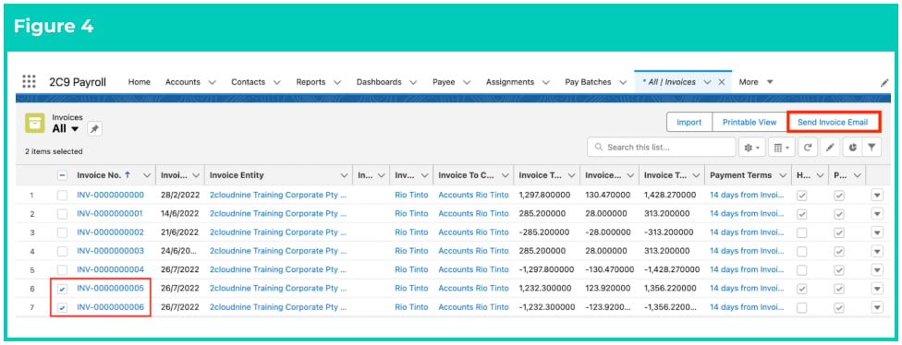Image resolution: width=902 pixels, height=345 pixels.
Task: Select checkbox for INV-0000000003
Action: pos(62,252)
